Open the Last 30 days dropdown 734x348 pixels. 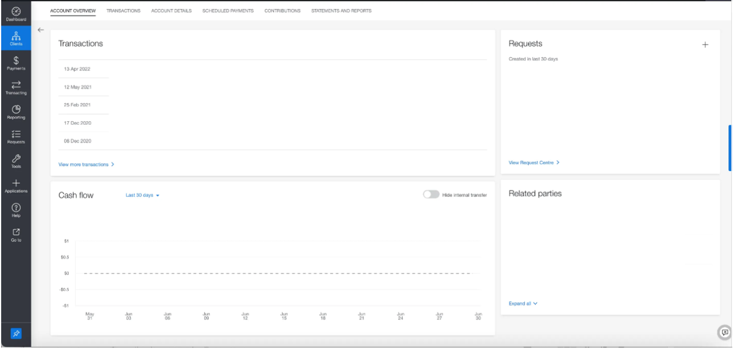142,195
